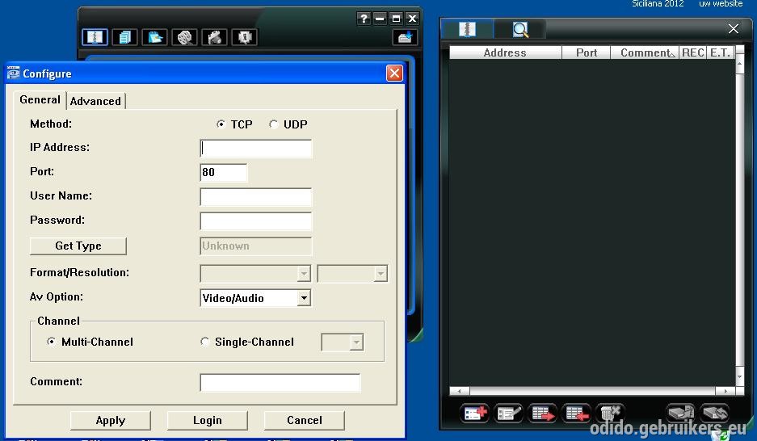Click the Login button
The width and height of the screenshot is (757, 441).
click(207, 420)
